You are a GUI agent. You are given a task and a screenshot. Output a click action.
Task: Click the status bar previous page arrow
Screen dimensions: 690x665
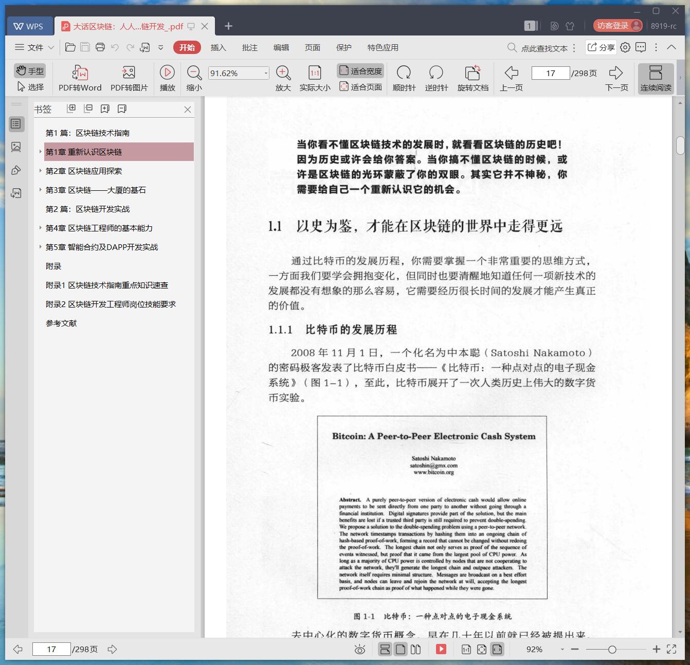coord(18,649)
